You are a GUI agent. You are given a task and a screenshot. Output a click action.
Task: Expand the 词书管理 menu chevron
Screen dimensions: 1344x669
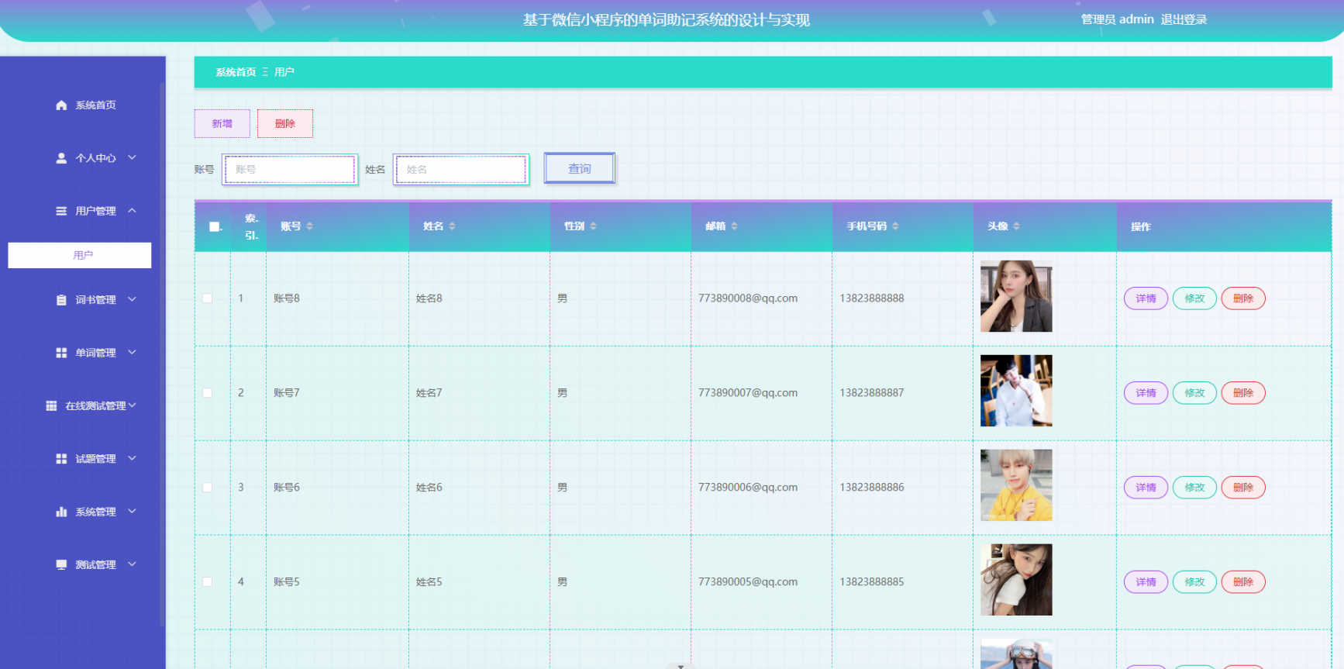[x=132, y=299]
